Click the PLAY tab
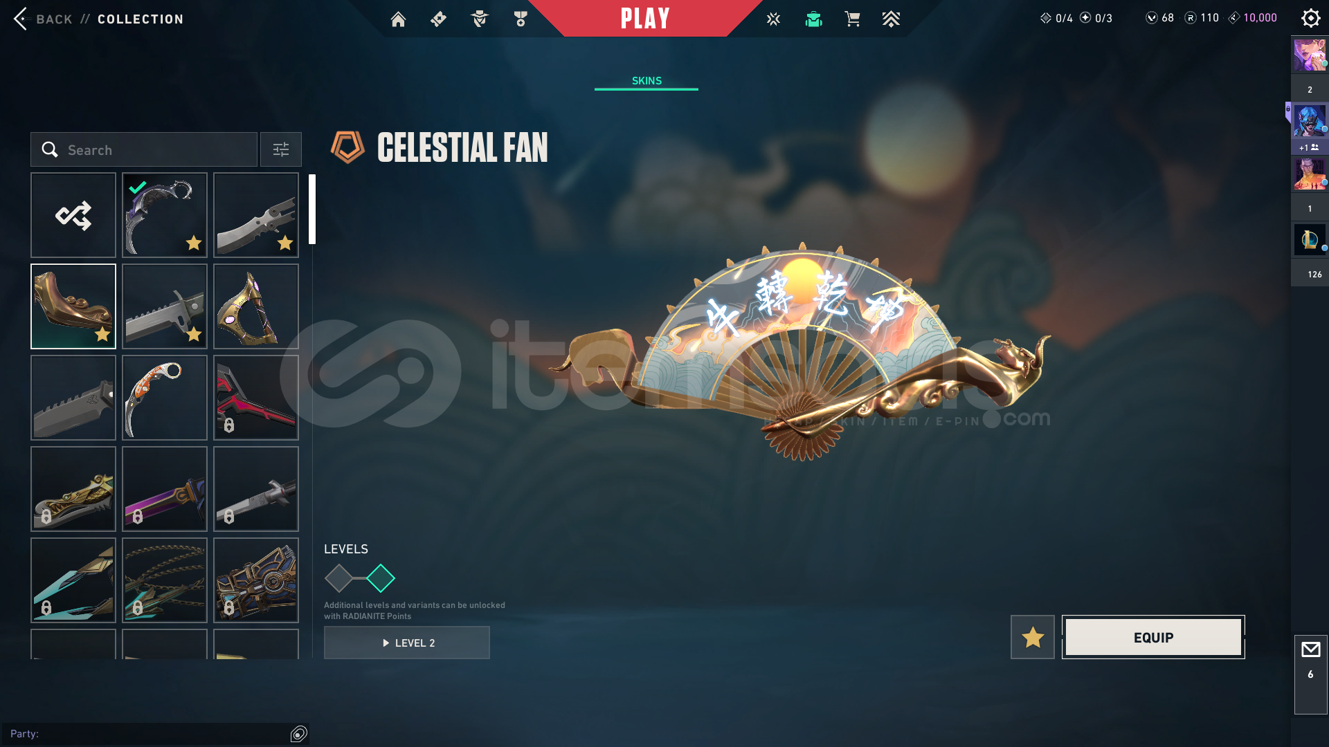This screenshot has width=1329, height=747. pyautogui.click(x=645, y=19)
